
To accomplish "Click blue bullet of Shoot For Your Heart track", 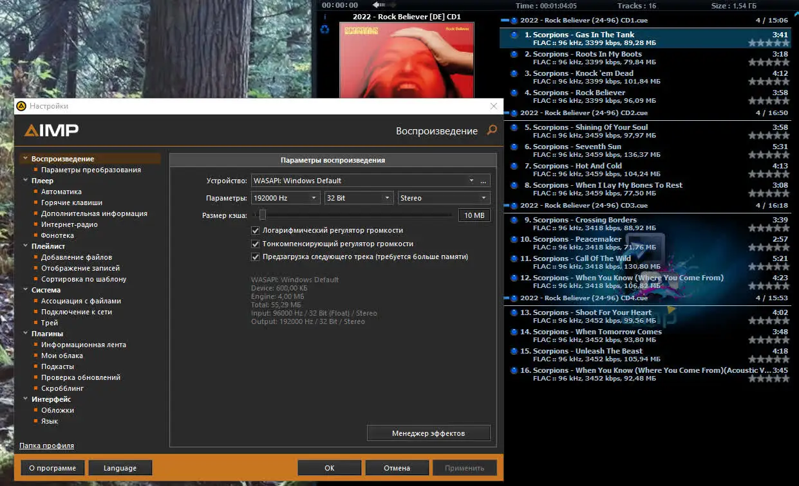I will tap(514, 313).
